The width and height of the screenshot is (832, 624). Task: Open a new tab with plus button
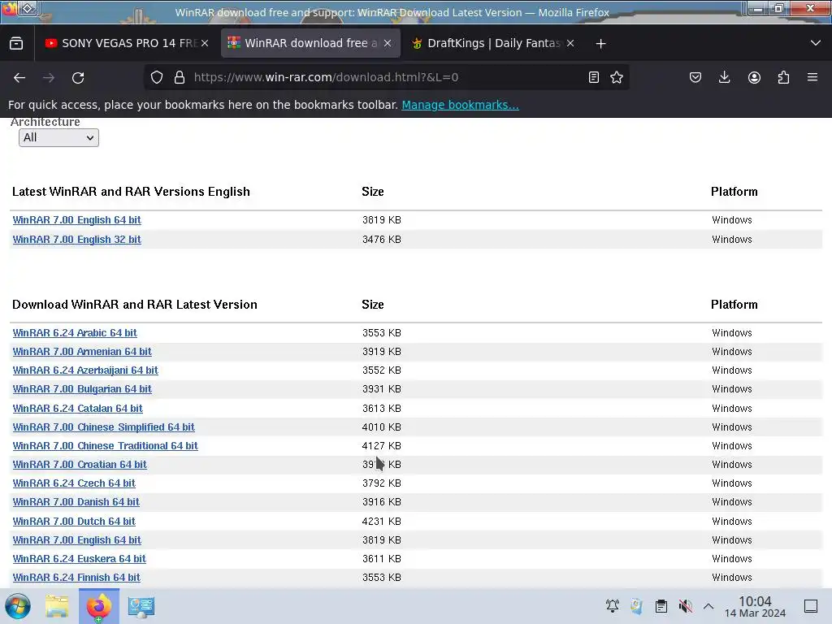[600, 44]
